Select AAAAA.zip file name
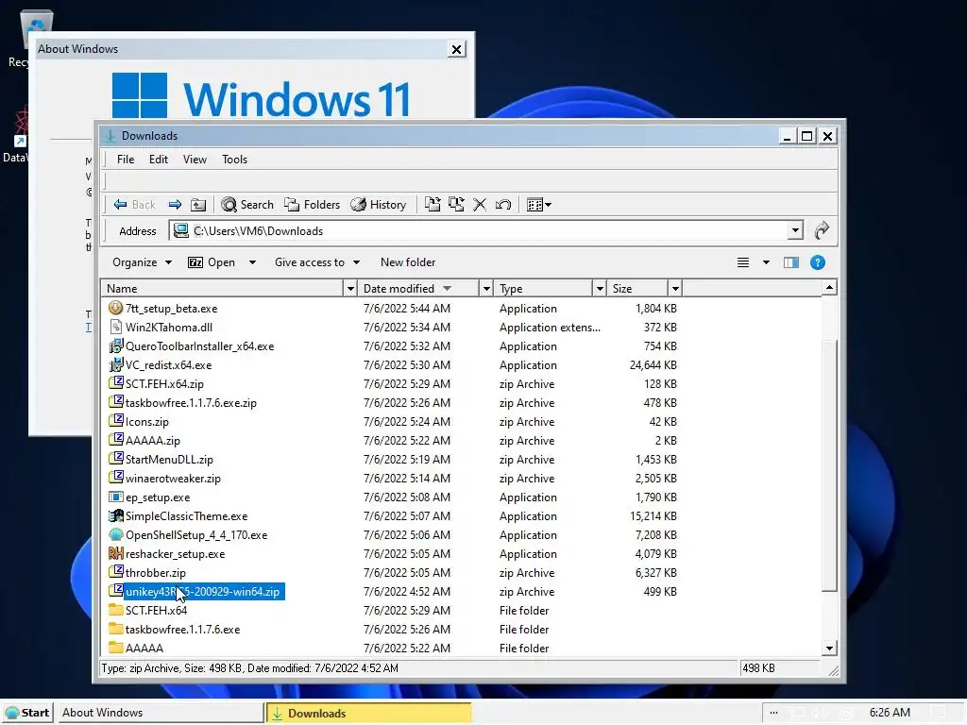Image resolution: width=967 pixels, height=725 pixels. [x=152, y=441]
